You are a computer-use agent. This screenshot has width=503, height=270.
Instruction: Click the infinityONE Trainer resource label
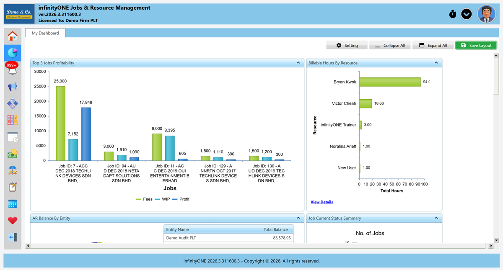pos(338,125)
